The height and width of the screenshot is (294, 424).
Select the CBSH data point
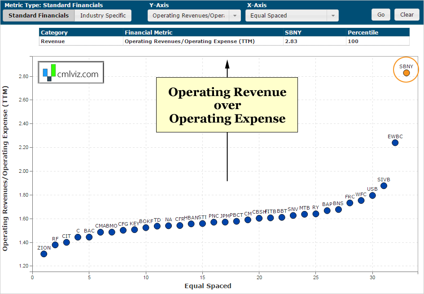click(x=259, y=218)
